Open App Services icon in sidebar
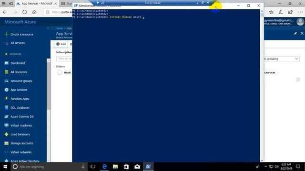 coord(6,90)
